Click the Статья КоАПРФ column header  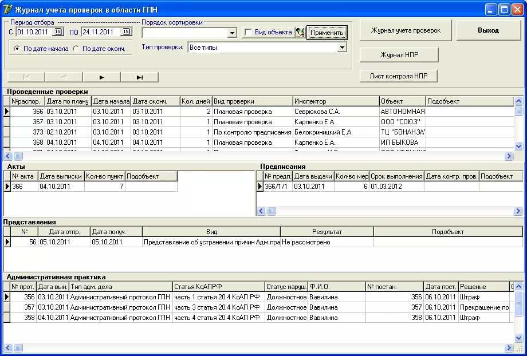point(219,287)
